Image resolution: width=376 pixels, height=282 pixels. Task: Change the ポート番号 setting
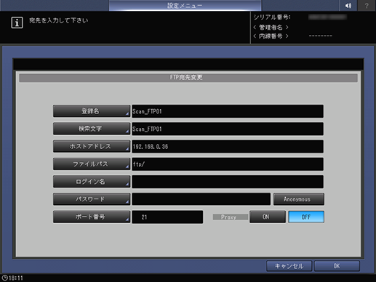pos(92,217)
